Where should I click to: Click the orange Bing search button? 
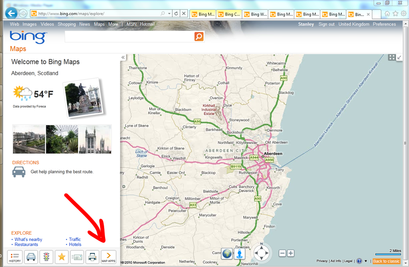(x=199, y=37)
